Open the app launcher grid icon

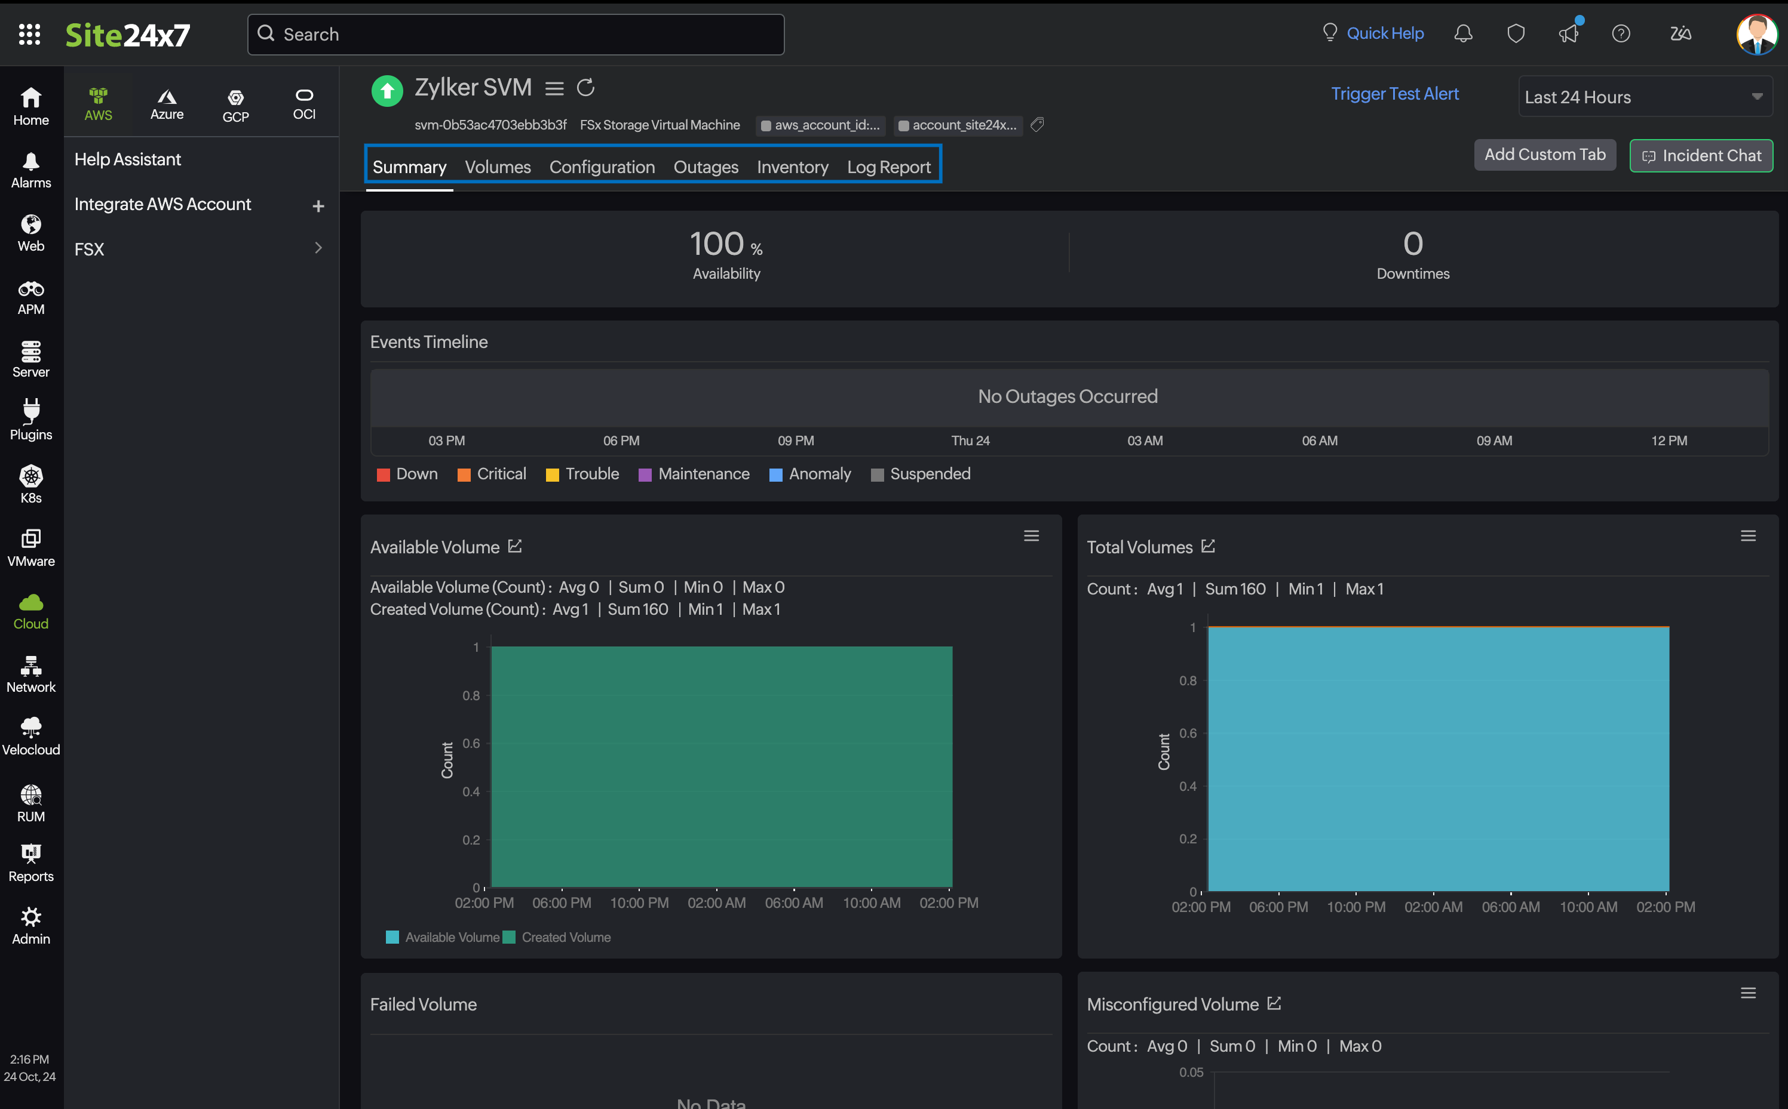tap(29, 35)
